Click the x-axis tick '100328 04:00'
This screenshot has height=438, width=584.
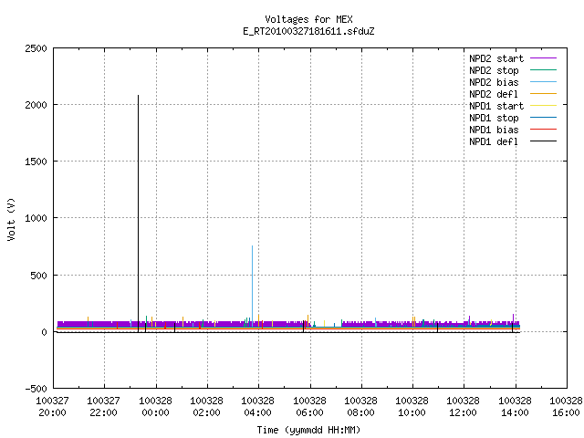[257, 407]
